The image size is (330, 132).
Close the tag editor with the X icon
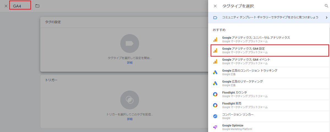tap(6, 6)
